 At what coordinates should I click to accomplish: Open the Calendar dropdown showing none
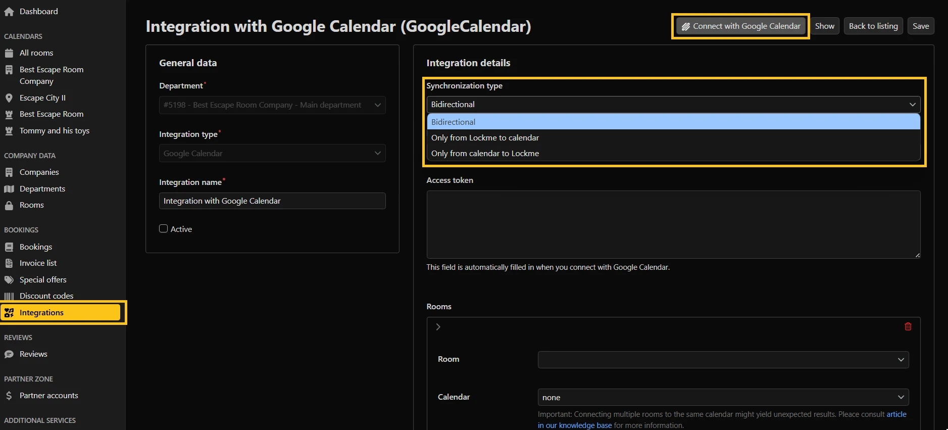(723, 398)
